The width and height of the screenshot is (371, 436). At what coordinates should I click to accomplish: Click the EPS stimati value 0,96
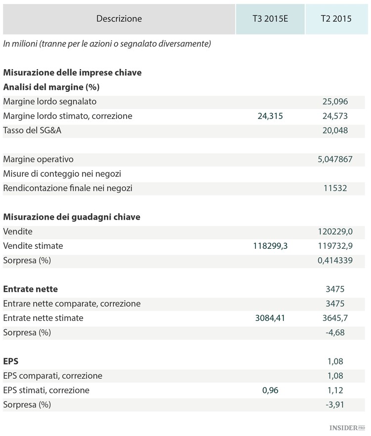coord(271,390)
